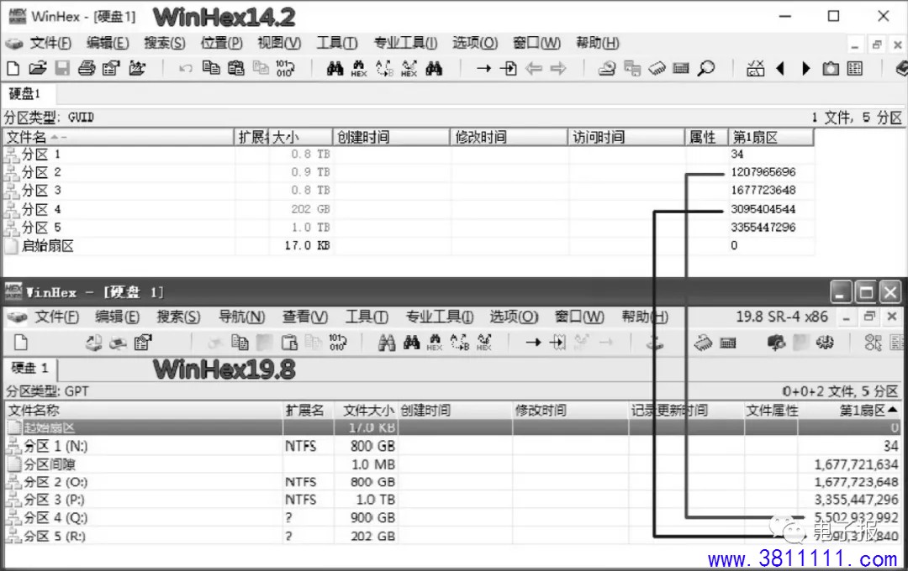Open 导航(N) menu in WinHex 19.8
908x571 pixels.
[241, 317]
